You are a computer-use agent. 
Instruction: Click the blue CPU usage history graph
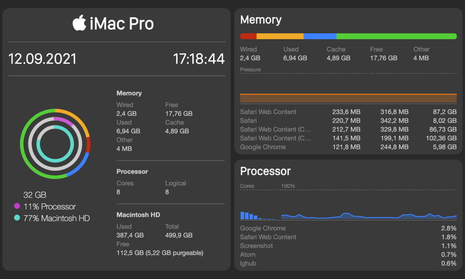click(x=369, y=216)
